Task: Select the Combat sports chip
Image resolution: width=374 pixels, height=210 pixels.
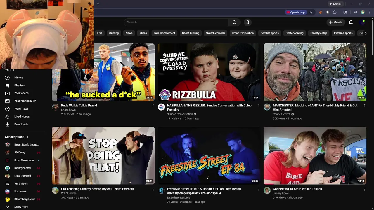Action: click(x=270, y=33)
